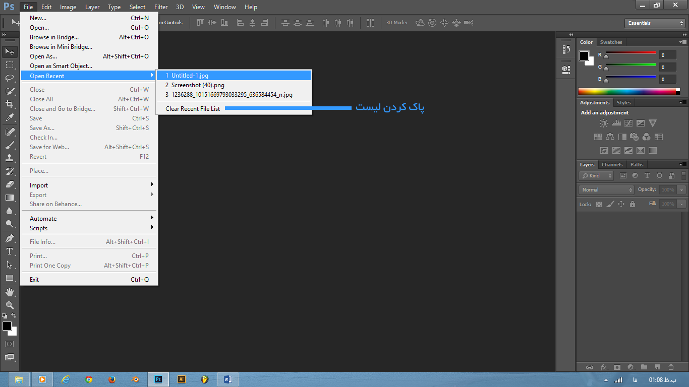Toggle the type layers filter
Viewport: 689px width, 387px height.
click(647, 176)
